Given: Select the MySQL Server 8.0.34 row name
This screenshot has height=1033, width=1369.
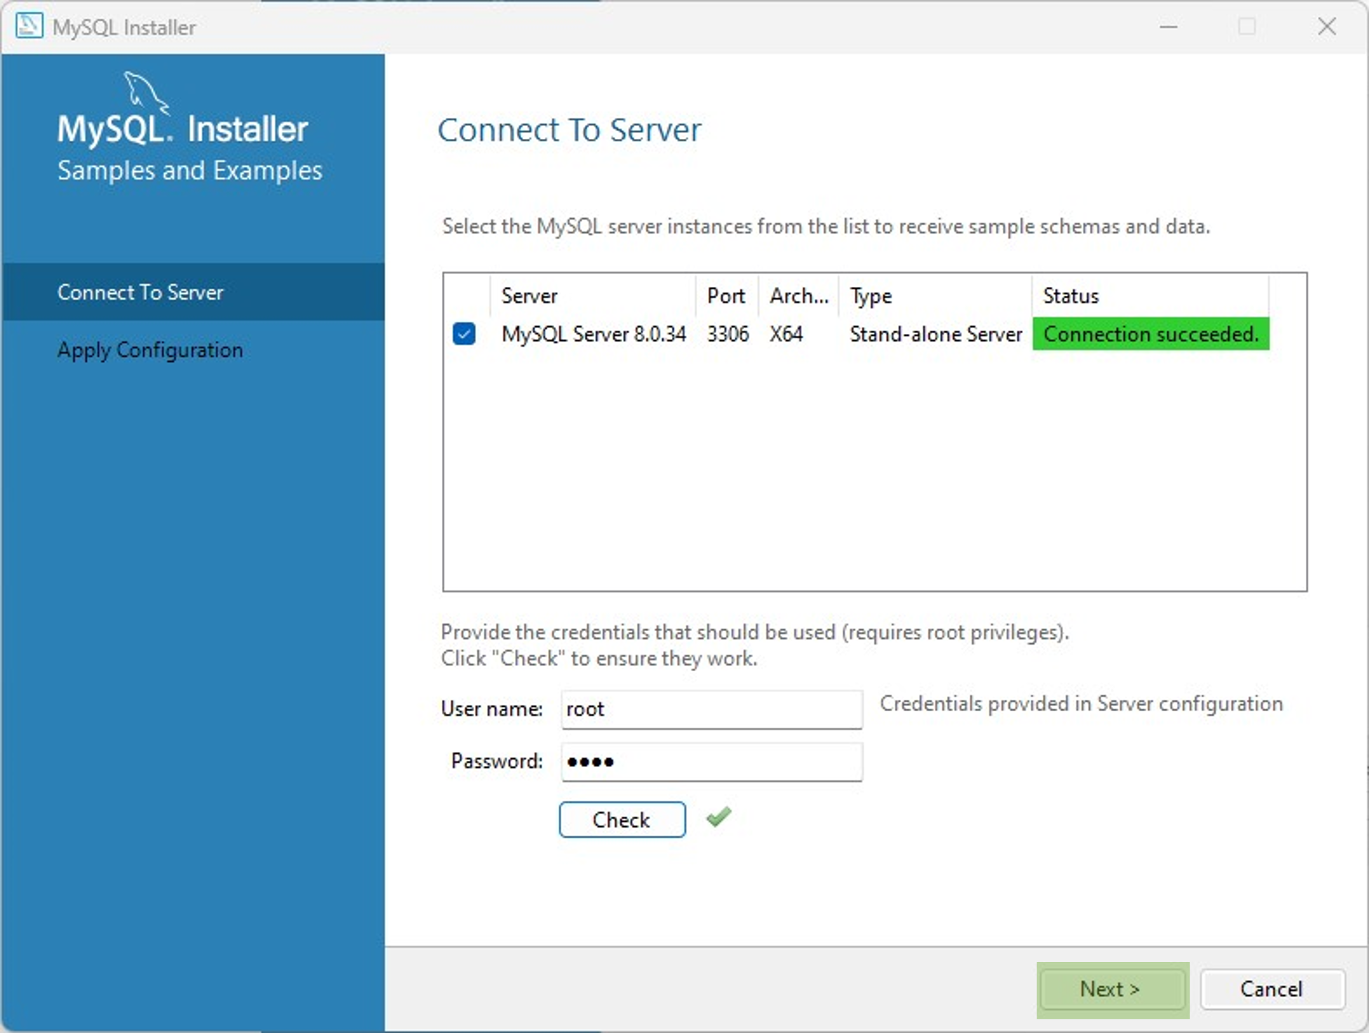Looking at the screenshot, I should click(x=593, y=334).
